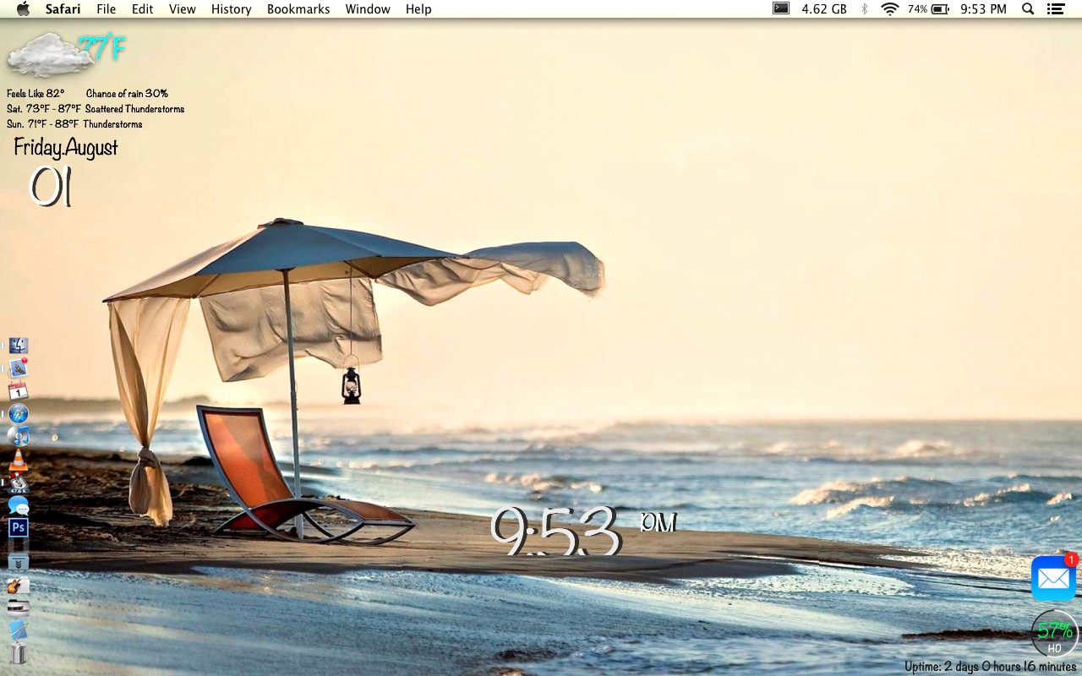1082x676 pixels.
Task: Launch Photoshop from the Dock
Action: click(19, 528)
